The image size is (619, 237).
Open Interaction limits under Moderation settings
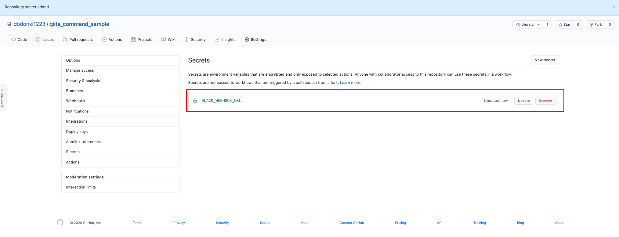pyautogui.click(x=120, y=187)
